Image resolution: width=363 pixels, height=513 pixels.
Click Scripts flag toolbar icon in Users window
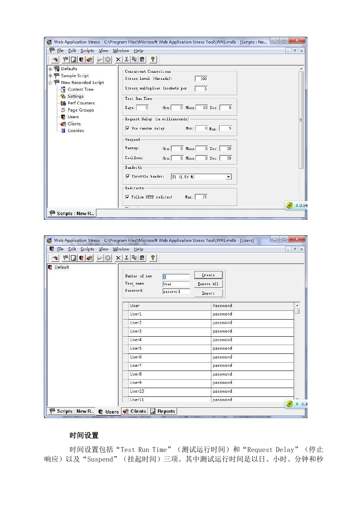tap(66, 258)
